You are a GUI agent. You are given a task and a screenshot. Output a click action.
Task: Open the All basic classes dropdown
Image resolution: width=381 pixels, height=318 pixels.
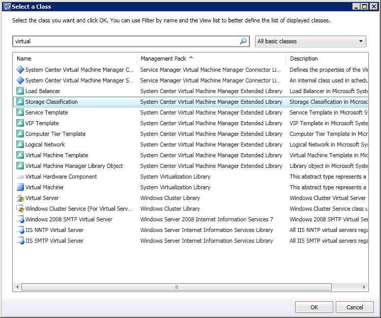click(310, 41)
